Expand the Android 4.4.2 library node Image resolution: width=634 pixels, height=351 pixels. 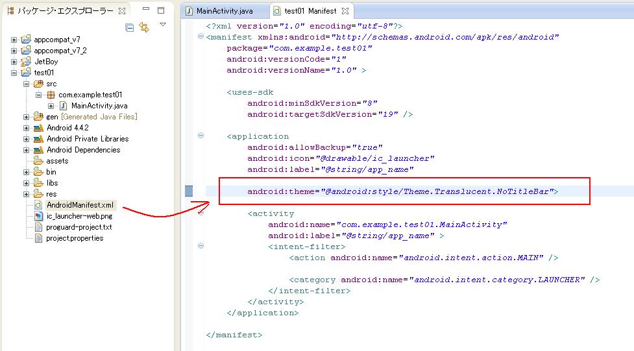click(x=27, y=128)
